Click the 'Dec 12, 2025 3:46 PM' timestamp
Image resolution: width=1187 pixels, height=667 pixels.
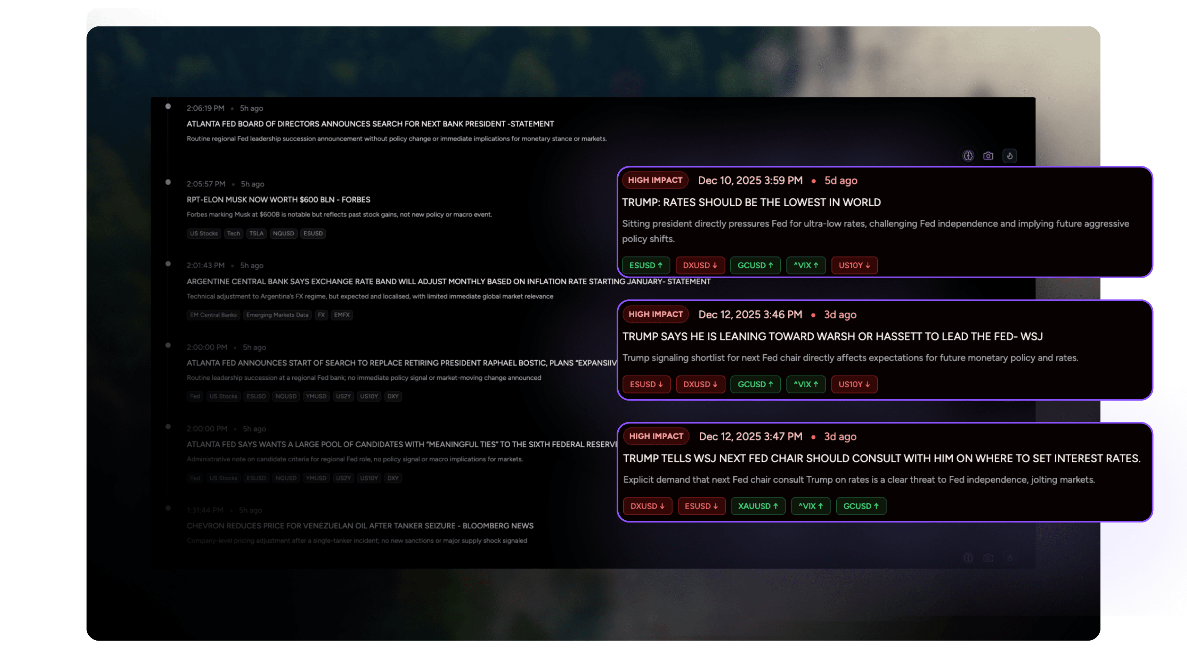750,315
